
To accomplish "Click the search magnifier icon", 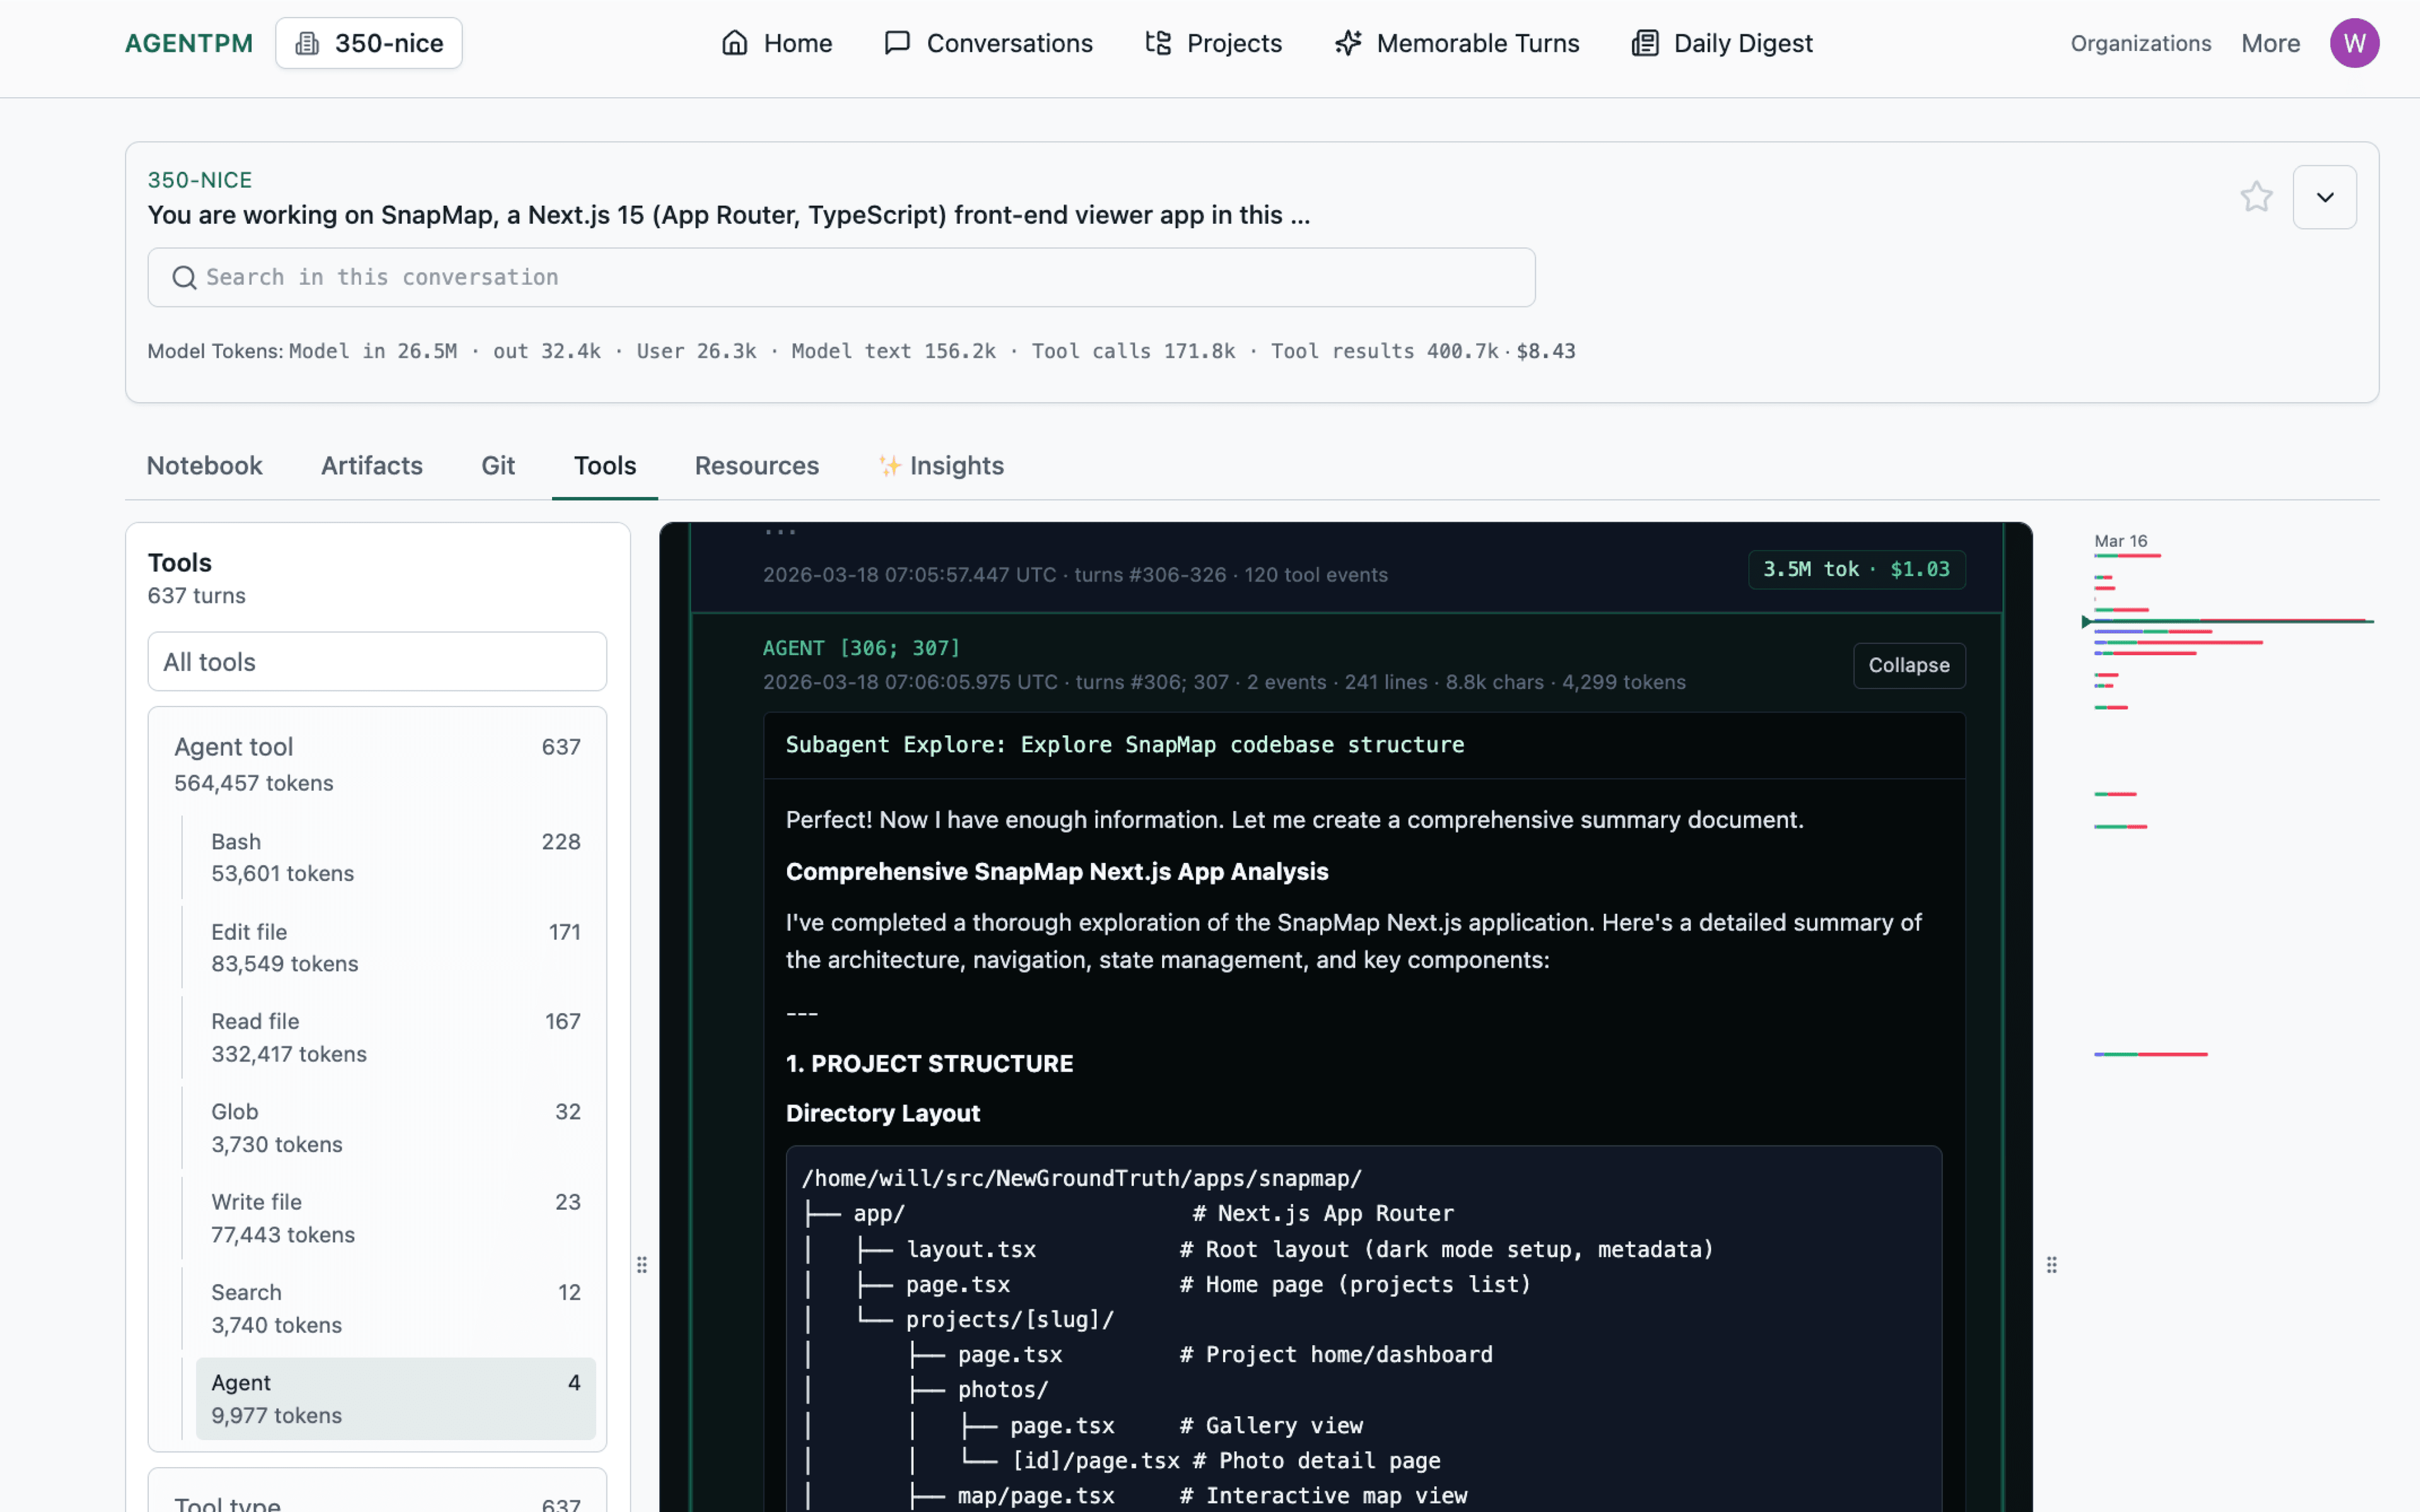I will 184,277.
